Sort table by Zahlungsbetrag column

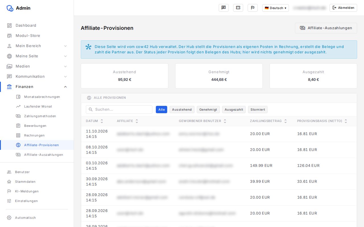[x=268, y=121]
